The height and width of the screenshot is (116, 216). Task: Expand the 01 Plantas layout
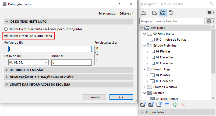(147, 52)
